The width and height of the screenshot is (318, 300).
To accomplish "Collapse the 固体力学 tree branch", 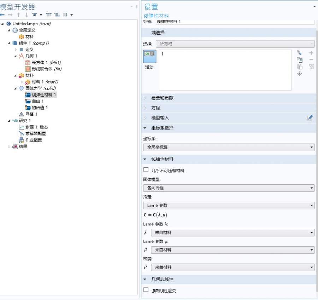I will (16, 88).
